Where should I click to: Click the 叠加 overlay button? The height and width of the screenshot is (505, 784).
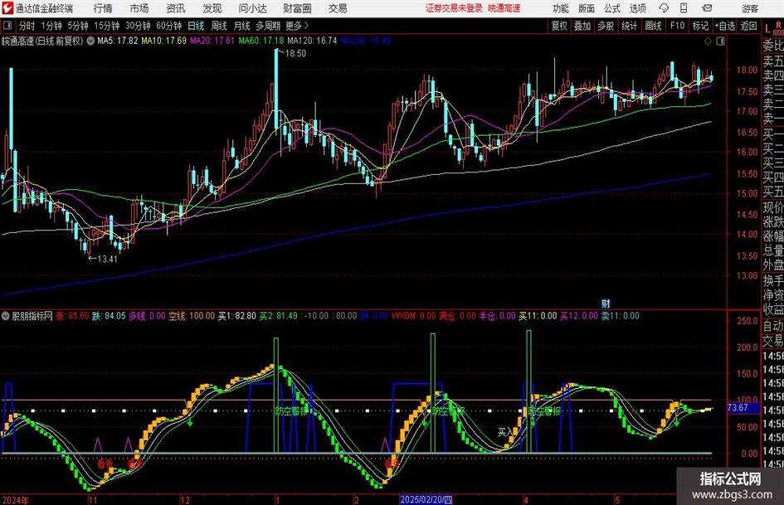coord(582,26)
